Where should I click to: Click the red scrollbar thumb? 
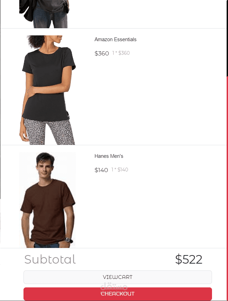tap(227, 188)
